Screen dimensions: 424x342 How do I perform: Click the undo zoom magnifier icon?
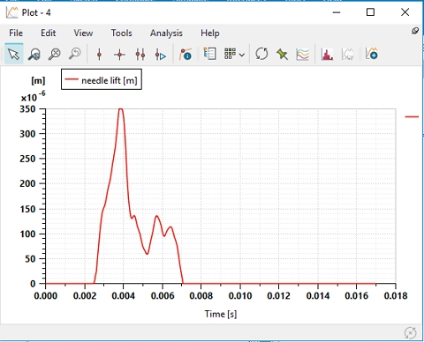(75, 55)
